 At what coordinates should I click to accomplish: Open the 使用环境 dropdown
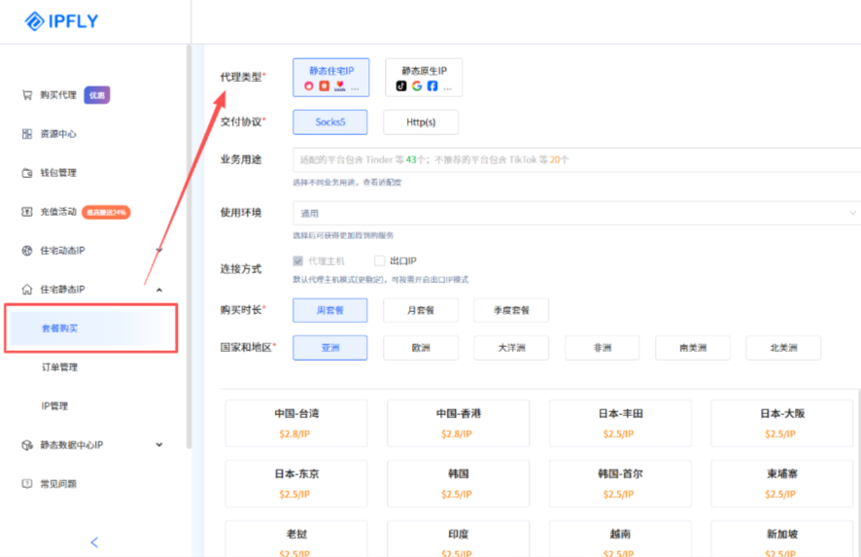click(576, 213)
